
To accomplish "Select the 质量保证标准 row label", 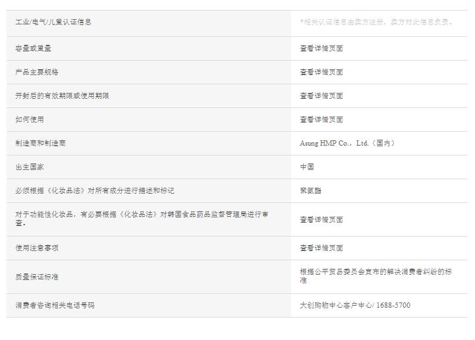I will (x=37, y=277).
